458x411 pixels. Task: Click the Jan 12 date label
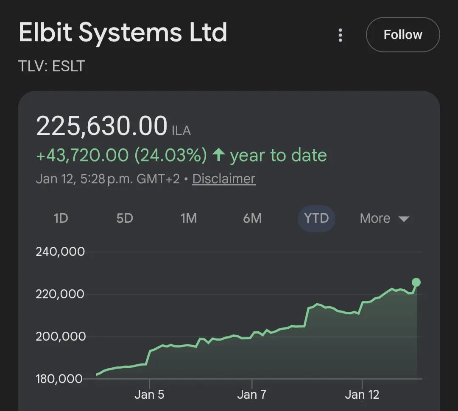tap(362, 394)
